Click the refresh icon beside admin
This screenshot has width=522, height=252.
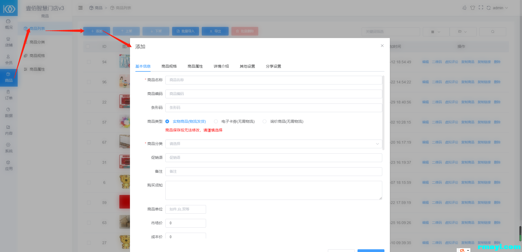coord(489,8)
